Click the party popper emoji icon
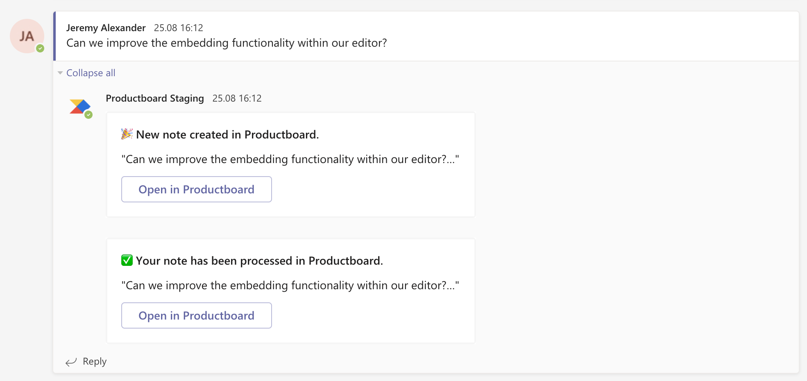The width and height of the screenshot is (807, 381). (127, 134)
